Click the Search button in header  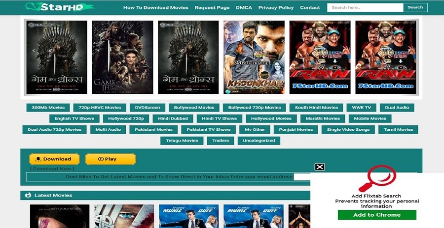[x=415, y=8]
